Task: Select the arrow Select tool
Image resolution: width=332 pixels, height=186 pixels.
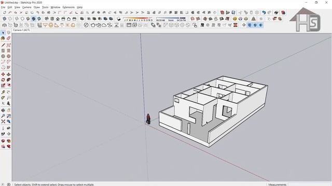Action: (3, 33)
